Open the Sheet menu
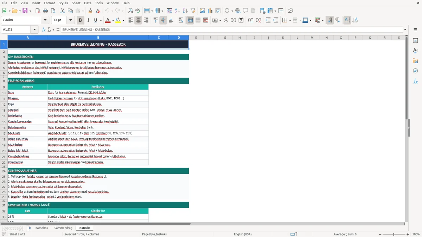 click(76, 3)
